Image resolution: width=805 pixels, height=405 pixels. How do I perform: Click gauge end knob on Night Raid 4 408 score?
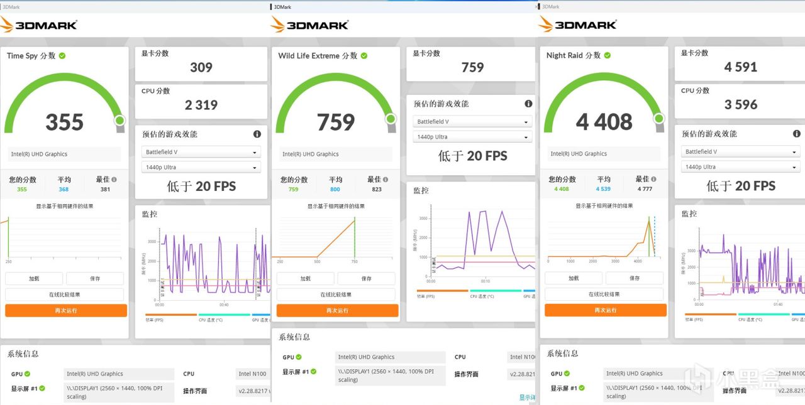659,119
